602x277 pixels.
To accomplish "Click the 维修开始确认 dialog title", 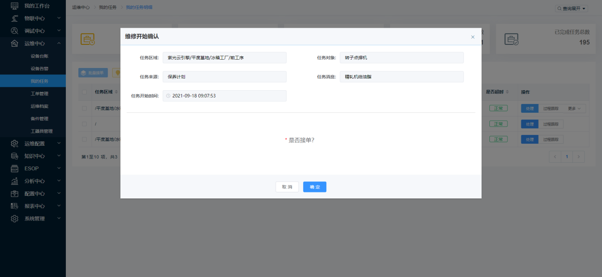I will [142, 37].
